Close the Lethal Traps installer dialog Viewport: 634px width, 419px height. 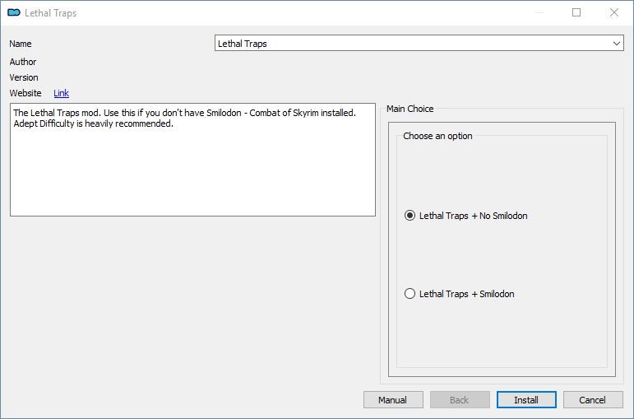click(x=614, y=12)
